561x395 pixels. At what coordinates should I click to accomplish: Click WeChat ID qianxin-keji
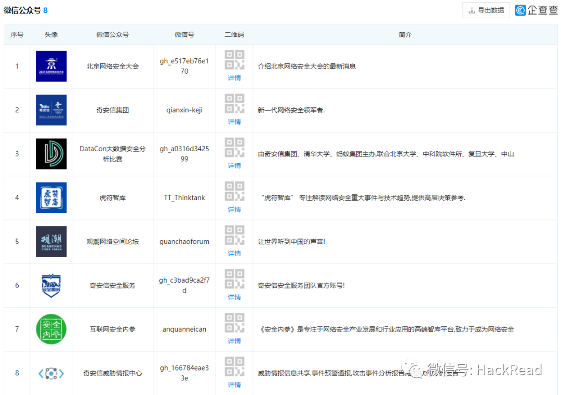pos(184,110)
